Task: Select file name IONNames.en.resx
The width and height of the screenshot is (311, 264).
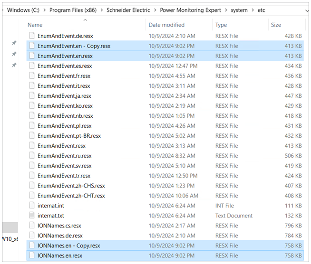Action: pyautogui.click(x=60, y=255)
